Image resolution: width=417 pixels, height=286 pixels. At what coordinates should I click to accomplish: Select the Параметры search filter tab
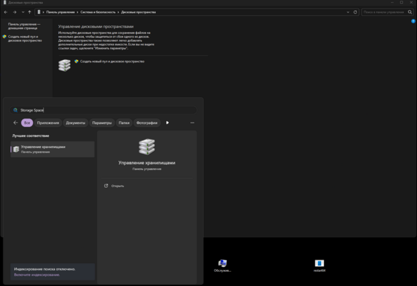point(102,122)
